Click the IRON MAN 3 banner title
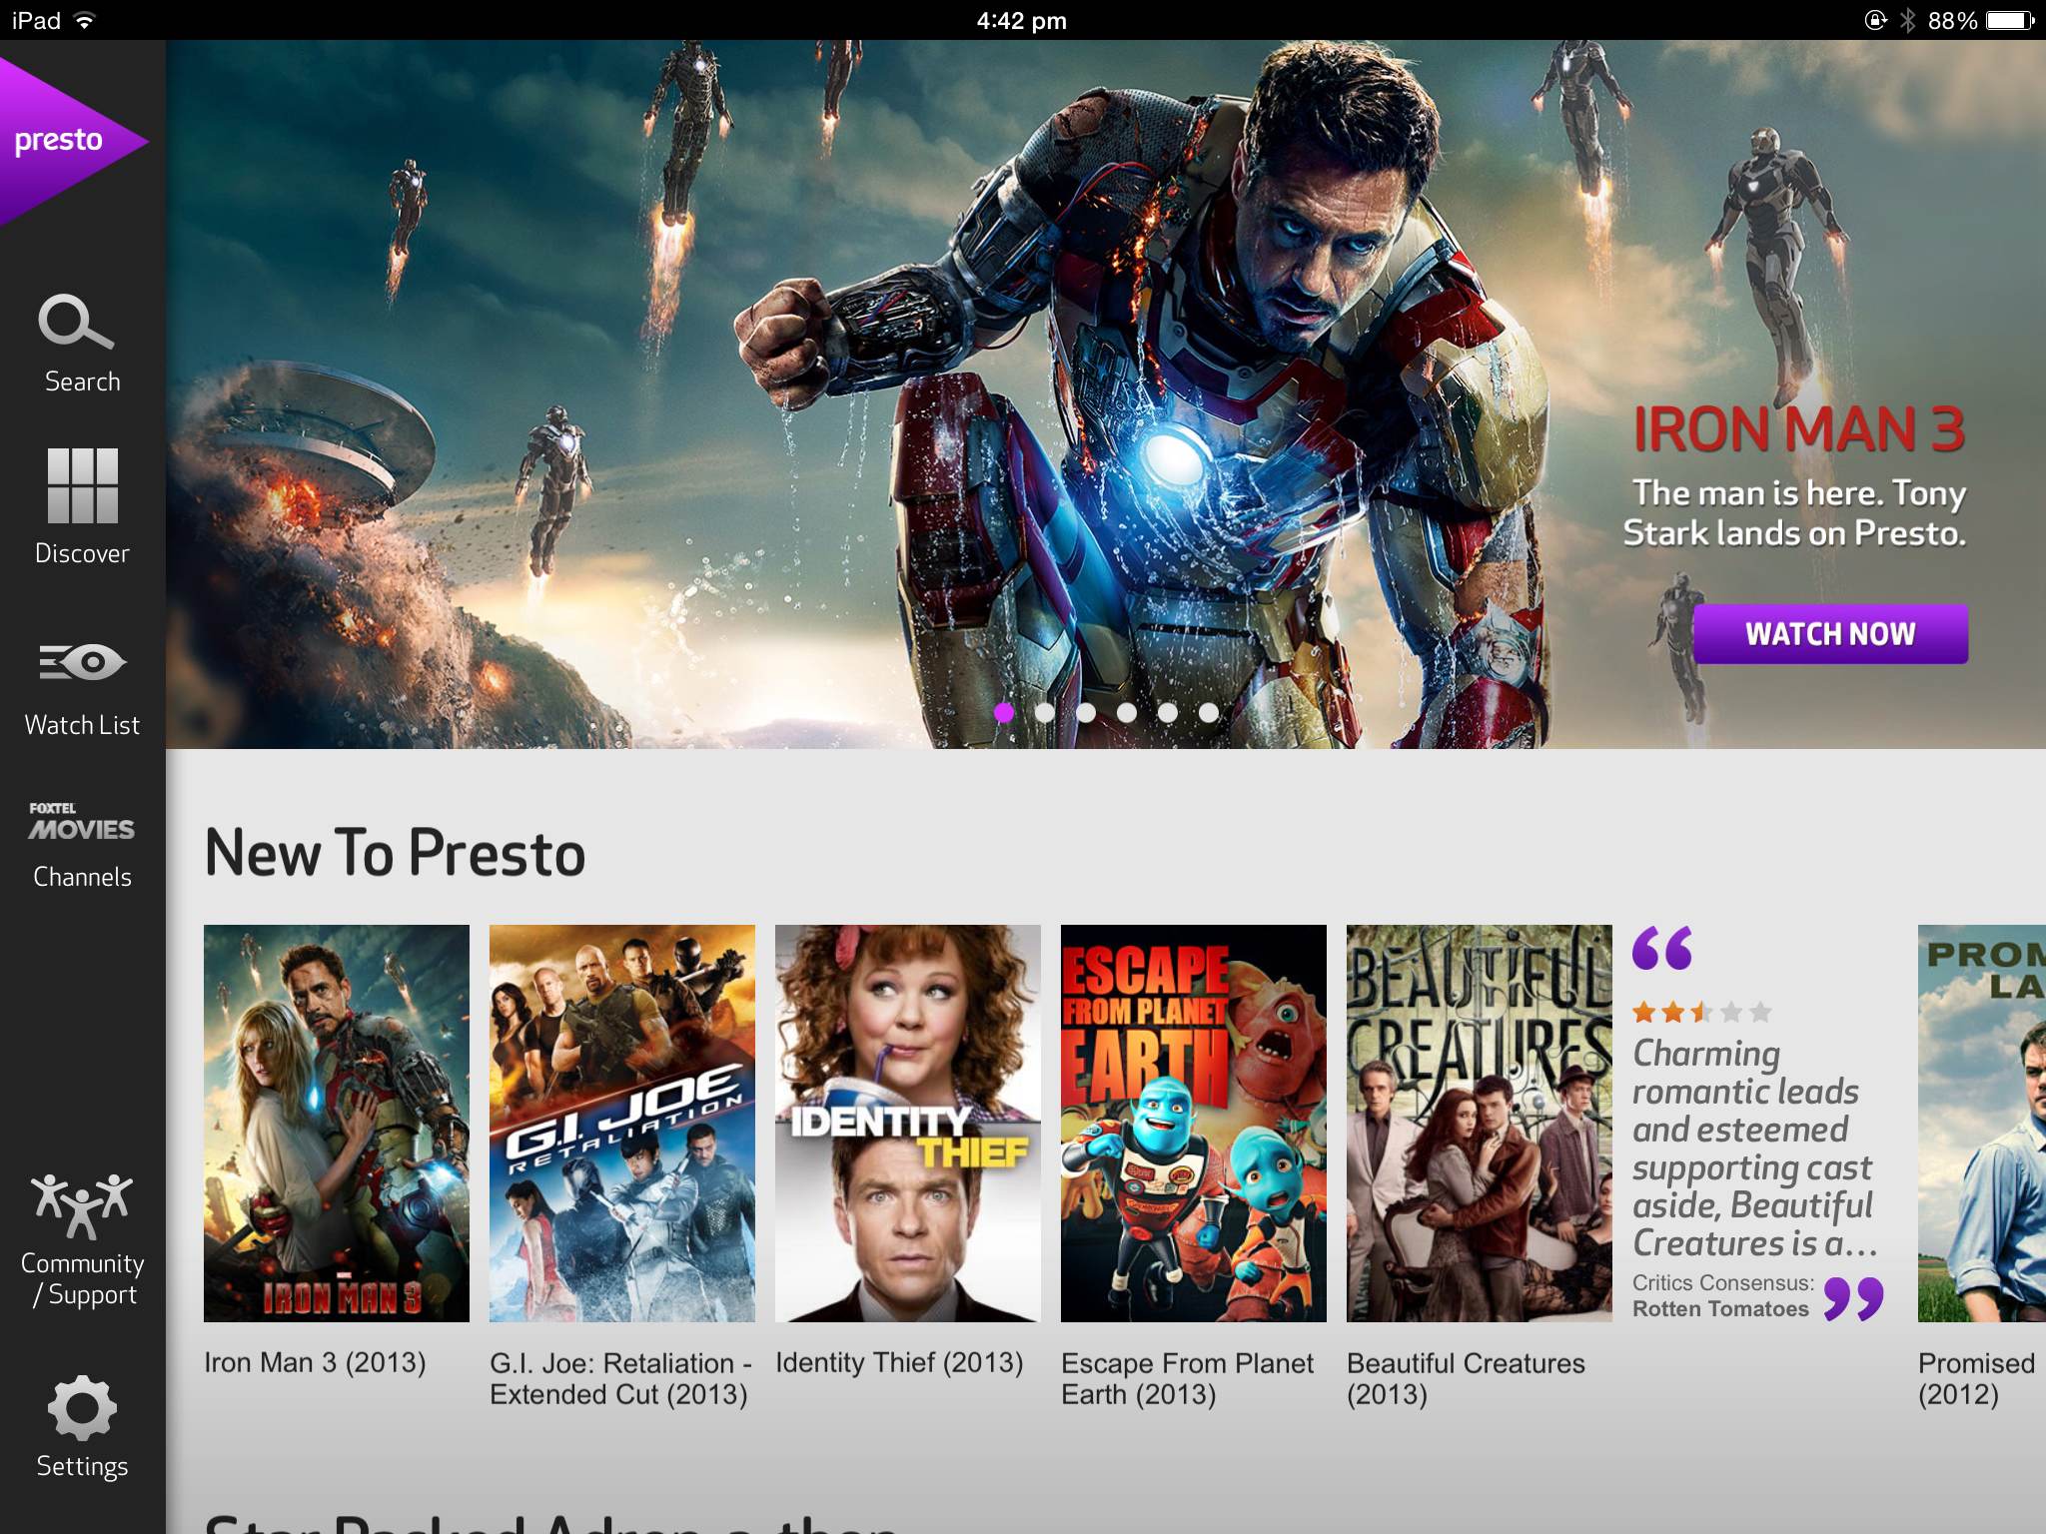The image size is (2046, 1534). coord(1798,429)
